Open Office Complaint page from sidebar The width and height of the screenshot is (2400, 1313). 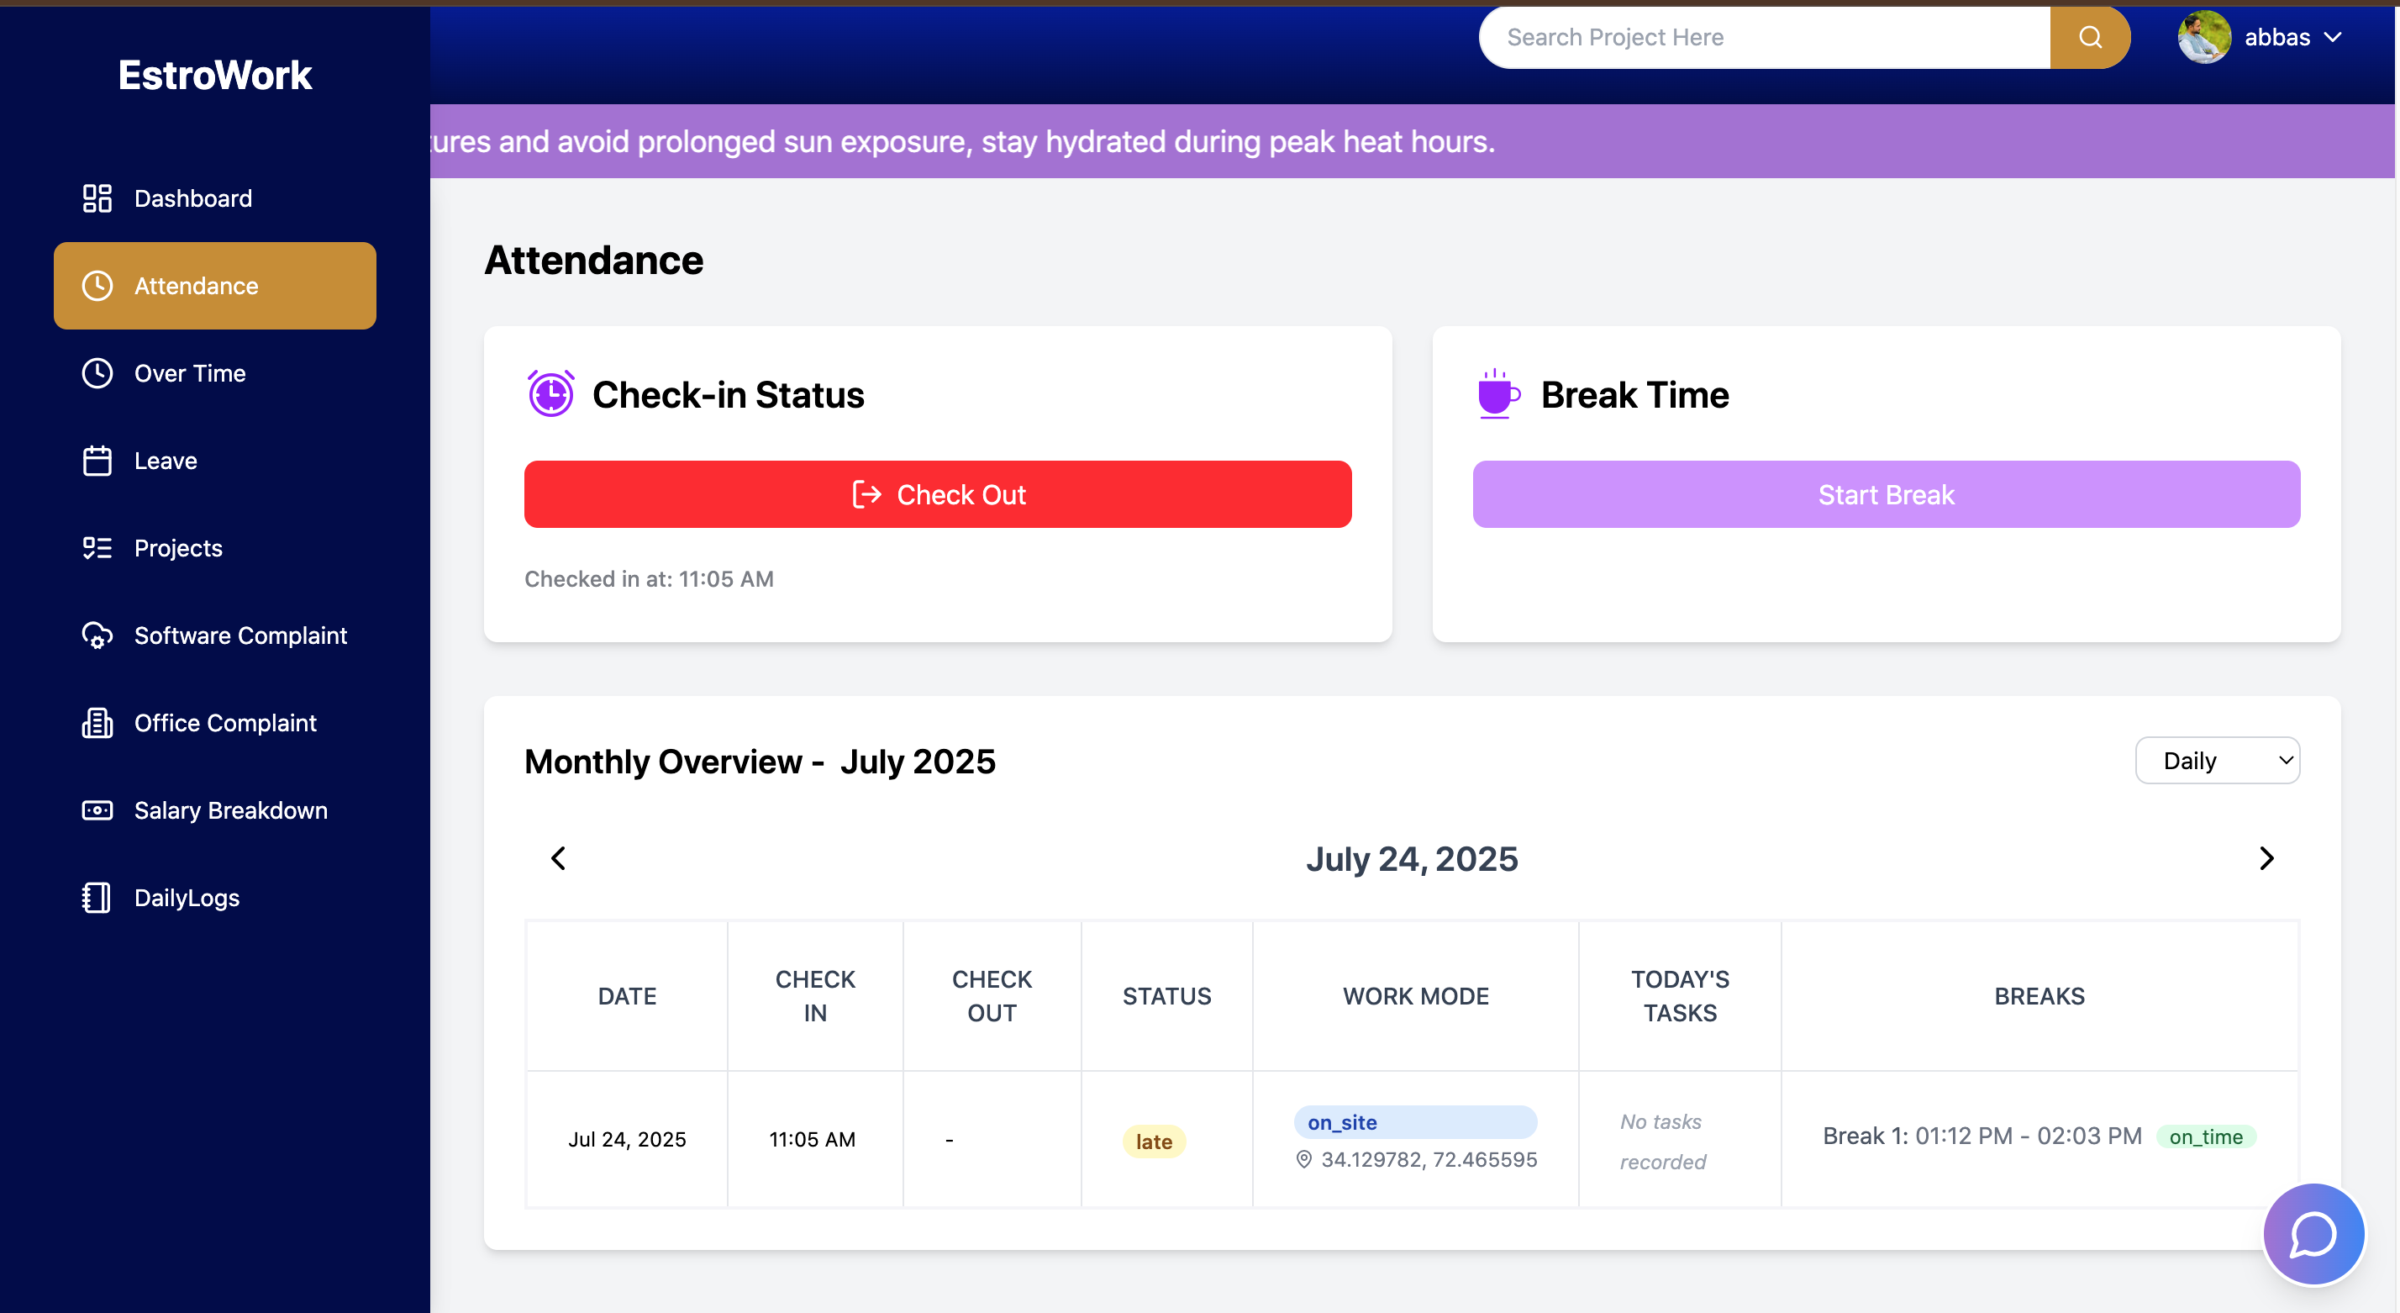point(215,723)
